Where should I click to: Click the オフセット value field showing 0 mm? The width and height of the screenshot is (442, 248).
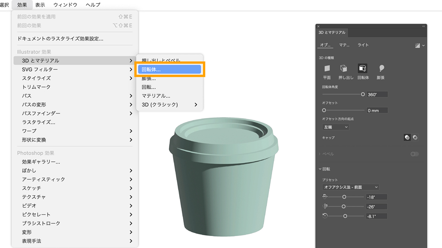377,110
